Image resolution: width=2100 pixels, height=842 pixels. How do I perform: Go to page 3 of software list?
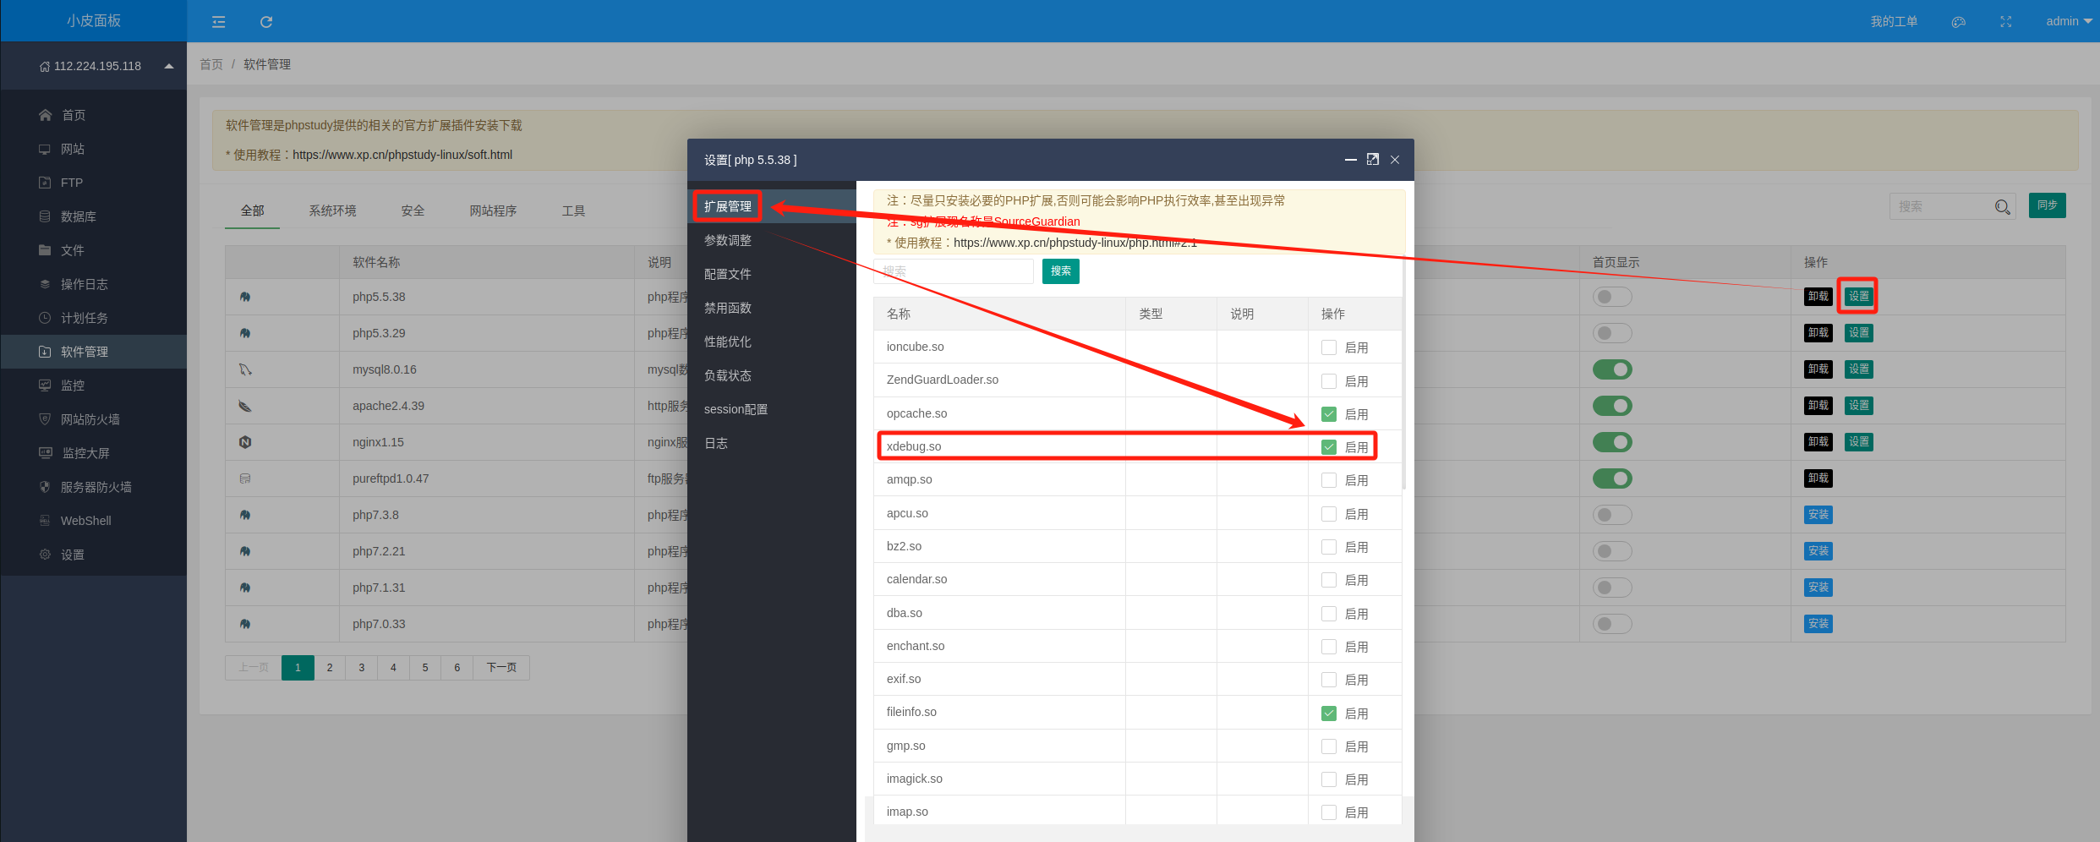pos(362,668)
